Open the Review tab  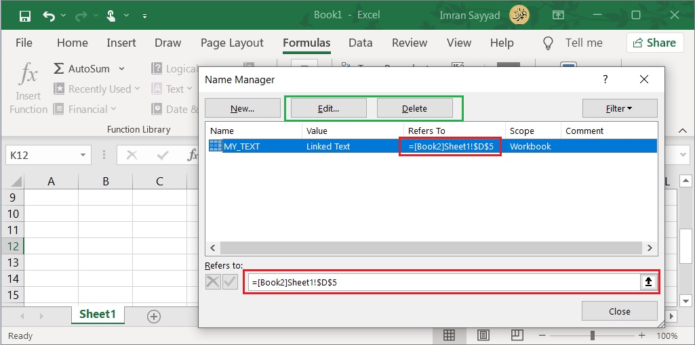click(x=410, y=43)
